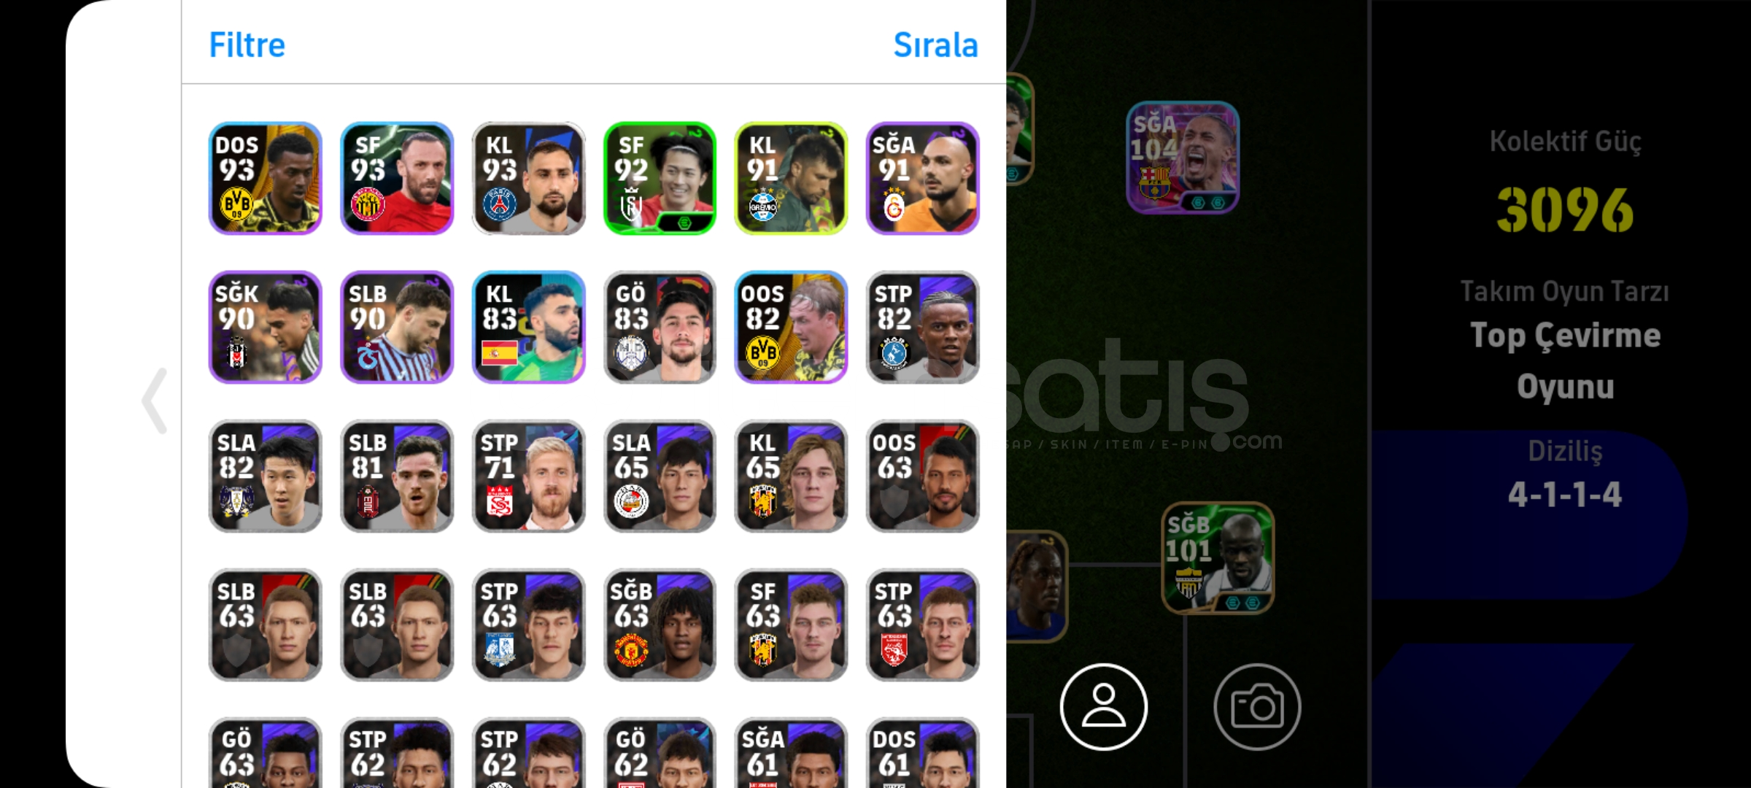Open the Filtre filter options

247,45
